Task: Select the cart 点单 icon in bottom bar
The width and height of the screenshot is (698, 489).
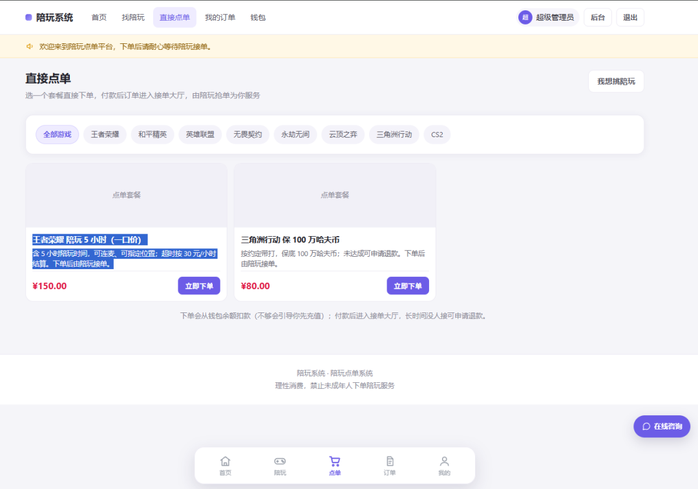Action: (335, 461)
